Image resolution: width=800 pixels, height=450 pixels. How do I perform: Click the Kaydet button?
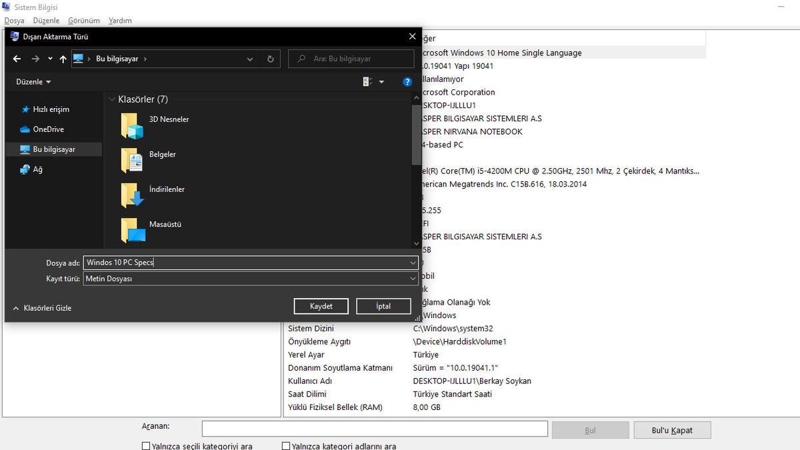tap(321, 306)
